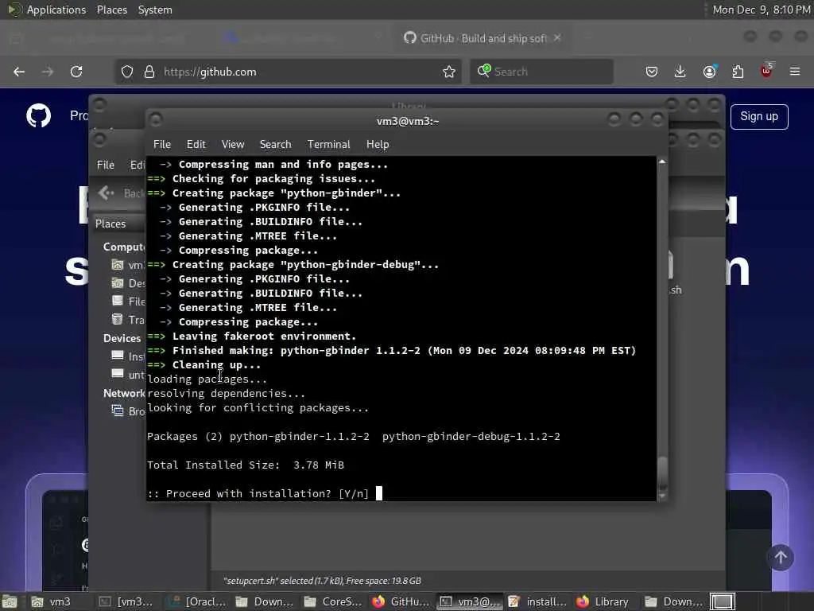Screen dimensions: 814x611
Task: Switch to CoreS... folder taskbar item
Action: pyautogui.click(x=333, y=601)
